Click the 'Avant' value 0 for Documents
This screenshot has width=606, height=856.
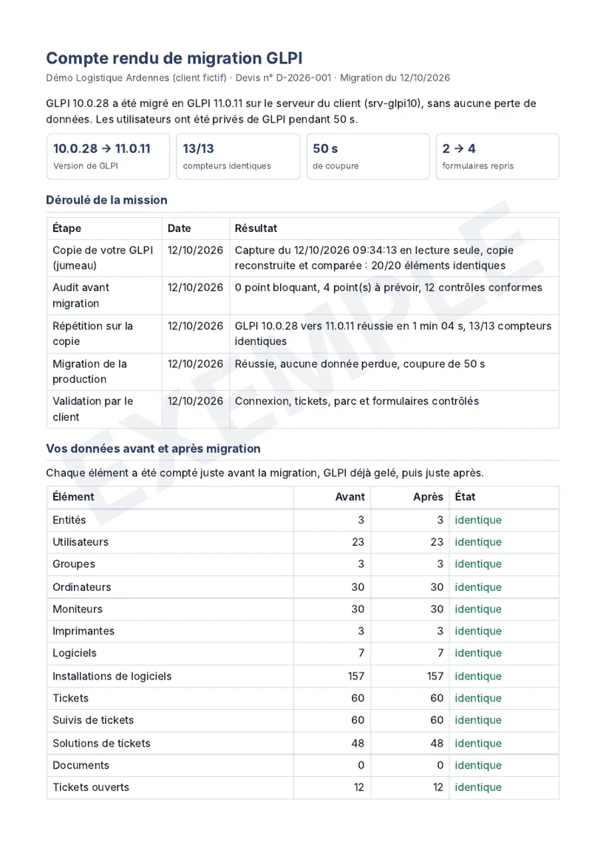point(361,765)
